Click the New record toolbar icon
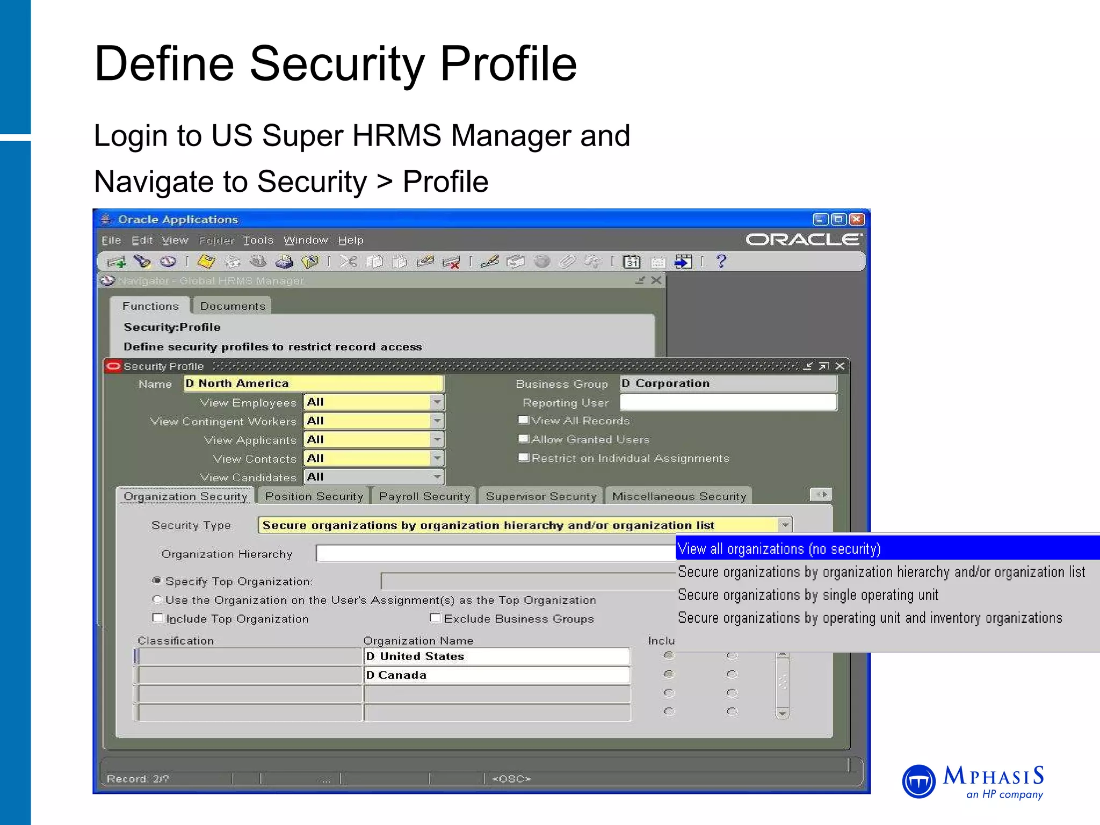Image resolution: width=1100 pixels, height=825 pixels. [115, 262]
